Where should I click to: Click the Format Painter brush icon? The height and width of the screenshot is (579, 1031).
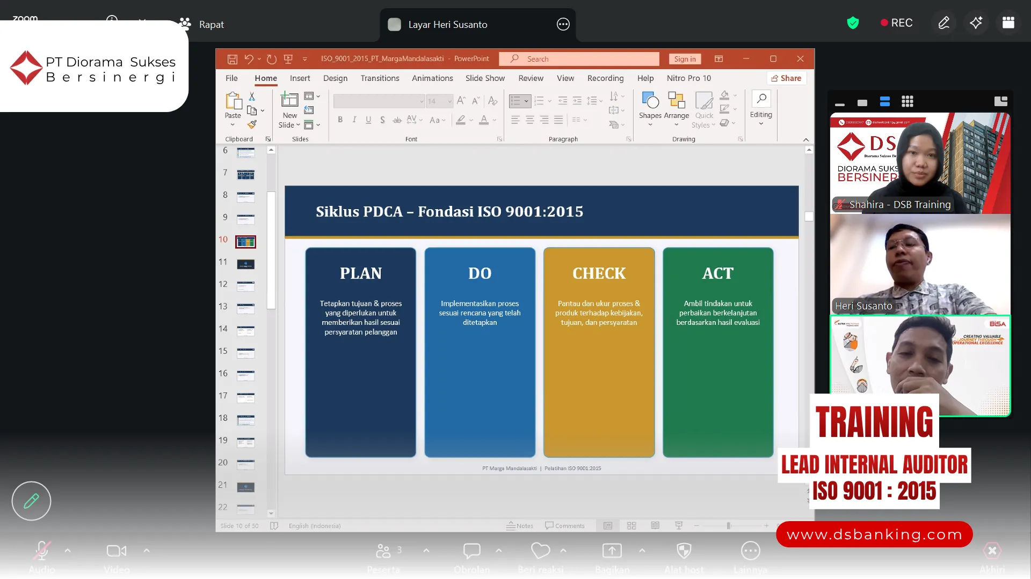point(252,124)
